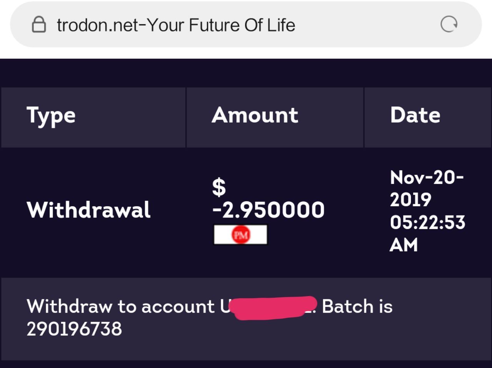Tap the 'Withdraw to account' text
Image resolution: width=492 pixels, height=368 pixels.
coord(120,307)
